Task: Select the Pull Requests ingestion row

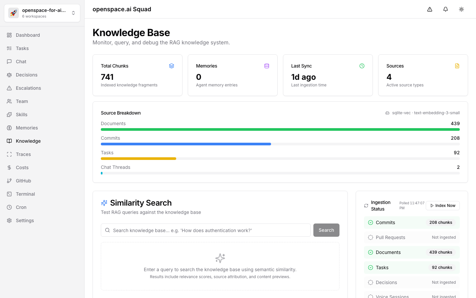Action: [x=412, y=237]
